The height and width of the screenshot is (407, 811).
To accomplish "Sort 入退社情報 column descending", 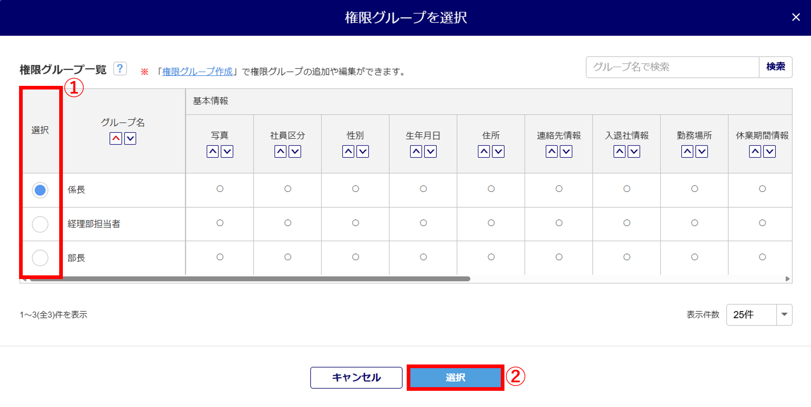I will [634, 151].
